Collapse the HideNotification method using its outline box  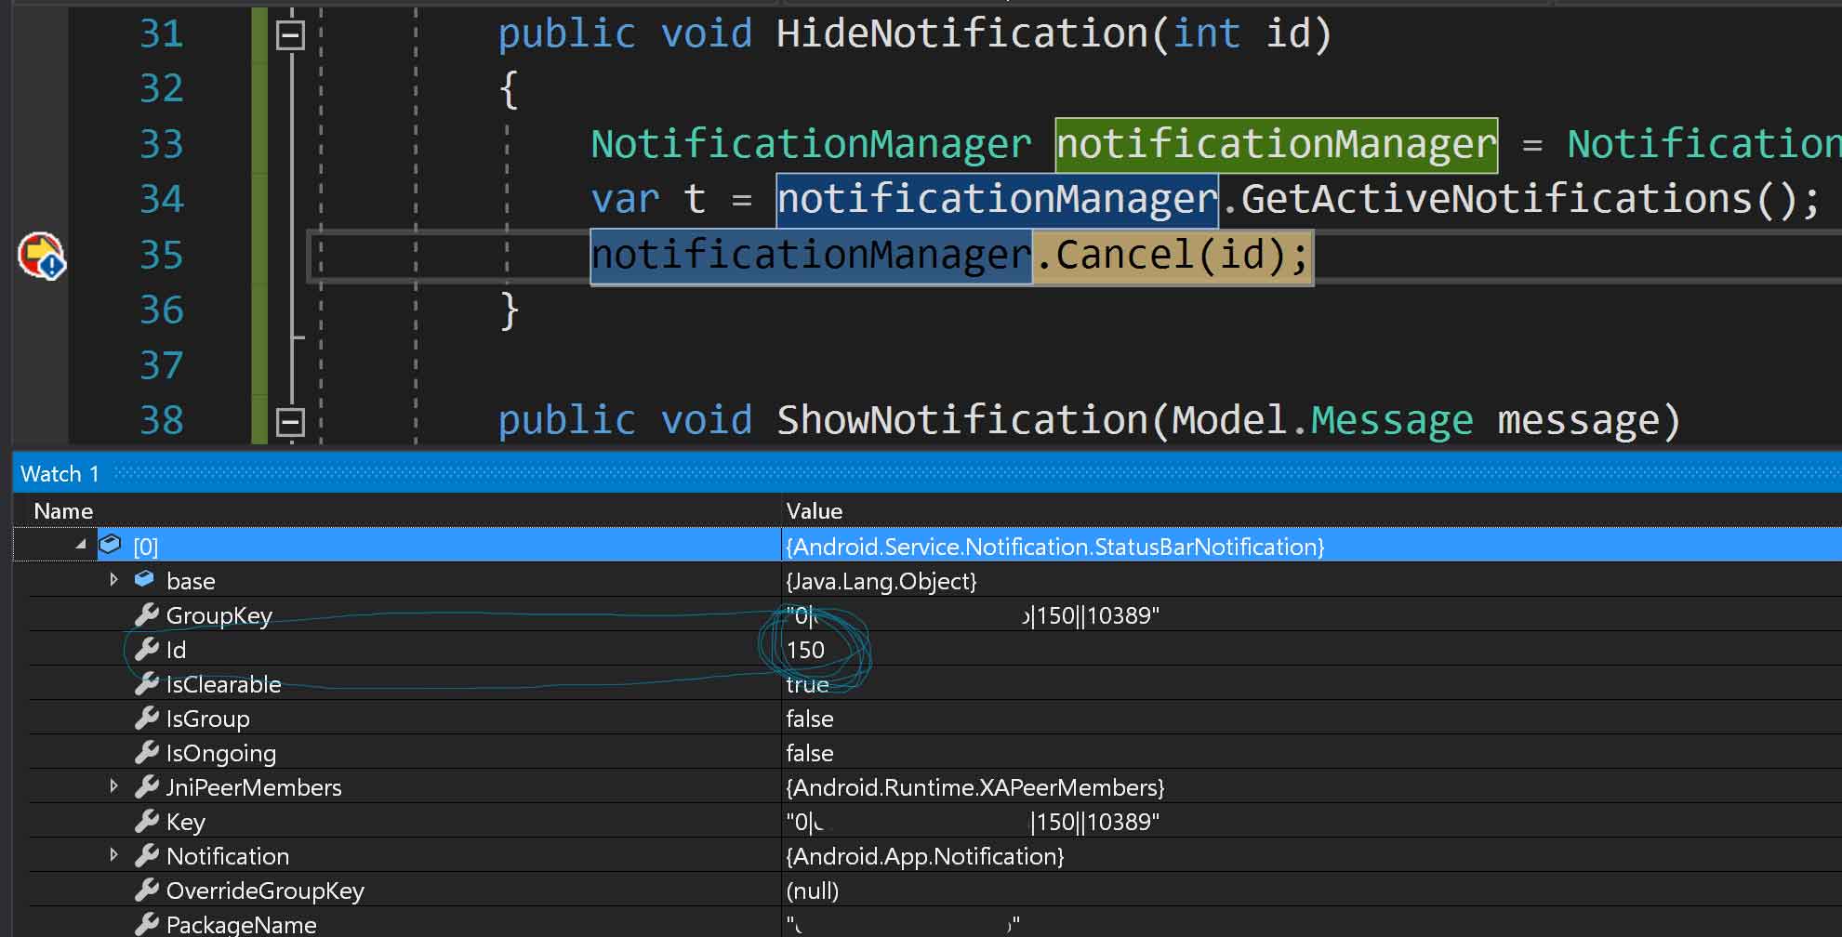click(289, 35)
